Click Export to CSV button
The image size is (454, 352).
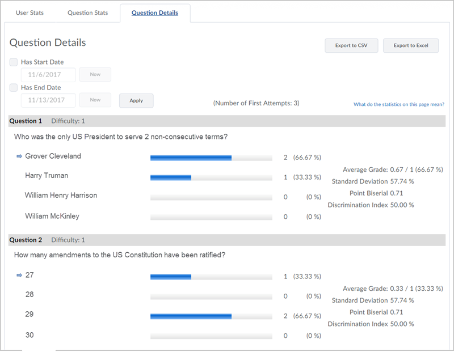click(x=351, y=45)
